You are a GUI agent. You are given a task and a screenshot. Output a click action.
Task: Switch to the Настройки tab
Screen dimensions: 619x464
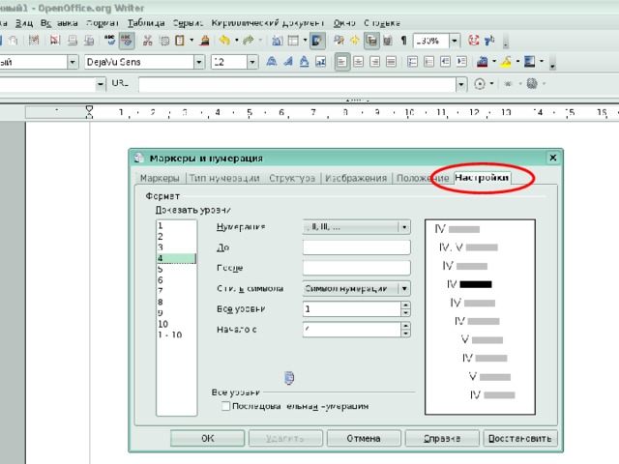click(x=482, y=178)
